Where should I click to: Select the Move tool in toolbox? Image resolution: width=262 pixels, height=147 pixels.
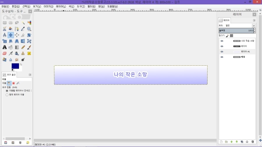point(11,35)
